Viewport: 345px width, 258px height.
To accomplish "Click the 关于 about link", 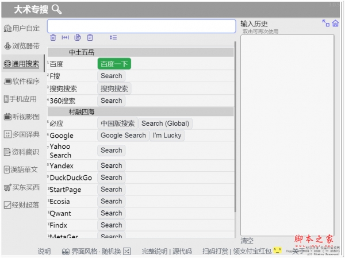I will (298, 251).
